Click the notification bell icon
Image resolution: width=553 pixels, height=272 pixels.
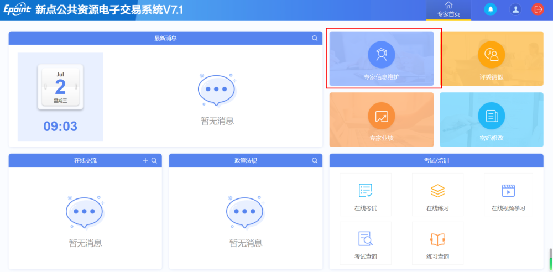pyautogui.click(x=491, y=9)
